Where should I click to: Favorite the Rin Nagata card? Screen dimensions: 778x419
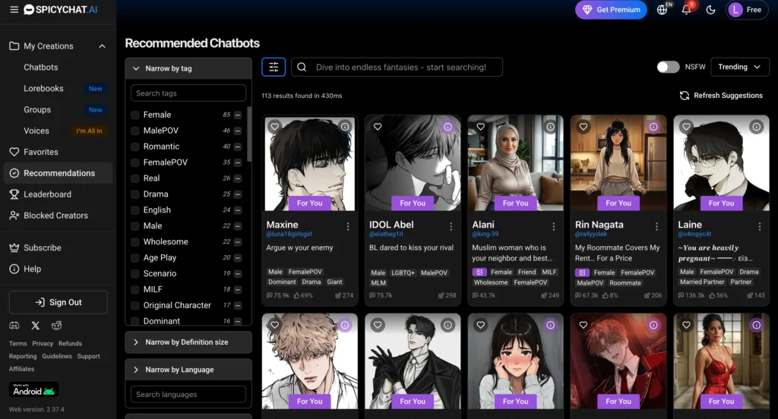pyautogui.click(x=583, y=127)
